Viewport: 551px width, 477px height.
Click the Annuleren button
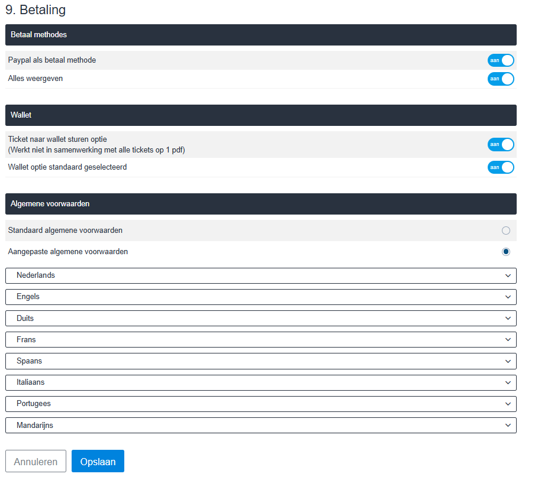(36, 462)
